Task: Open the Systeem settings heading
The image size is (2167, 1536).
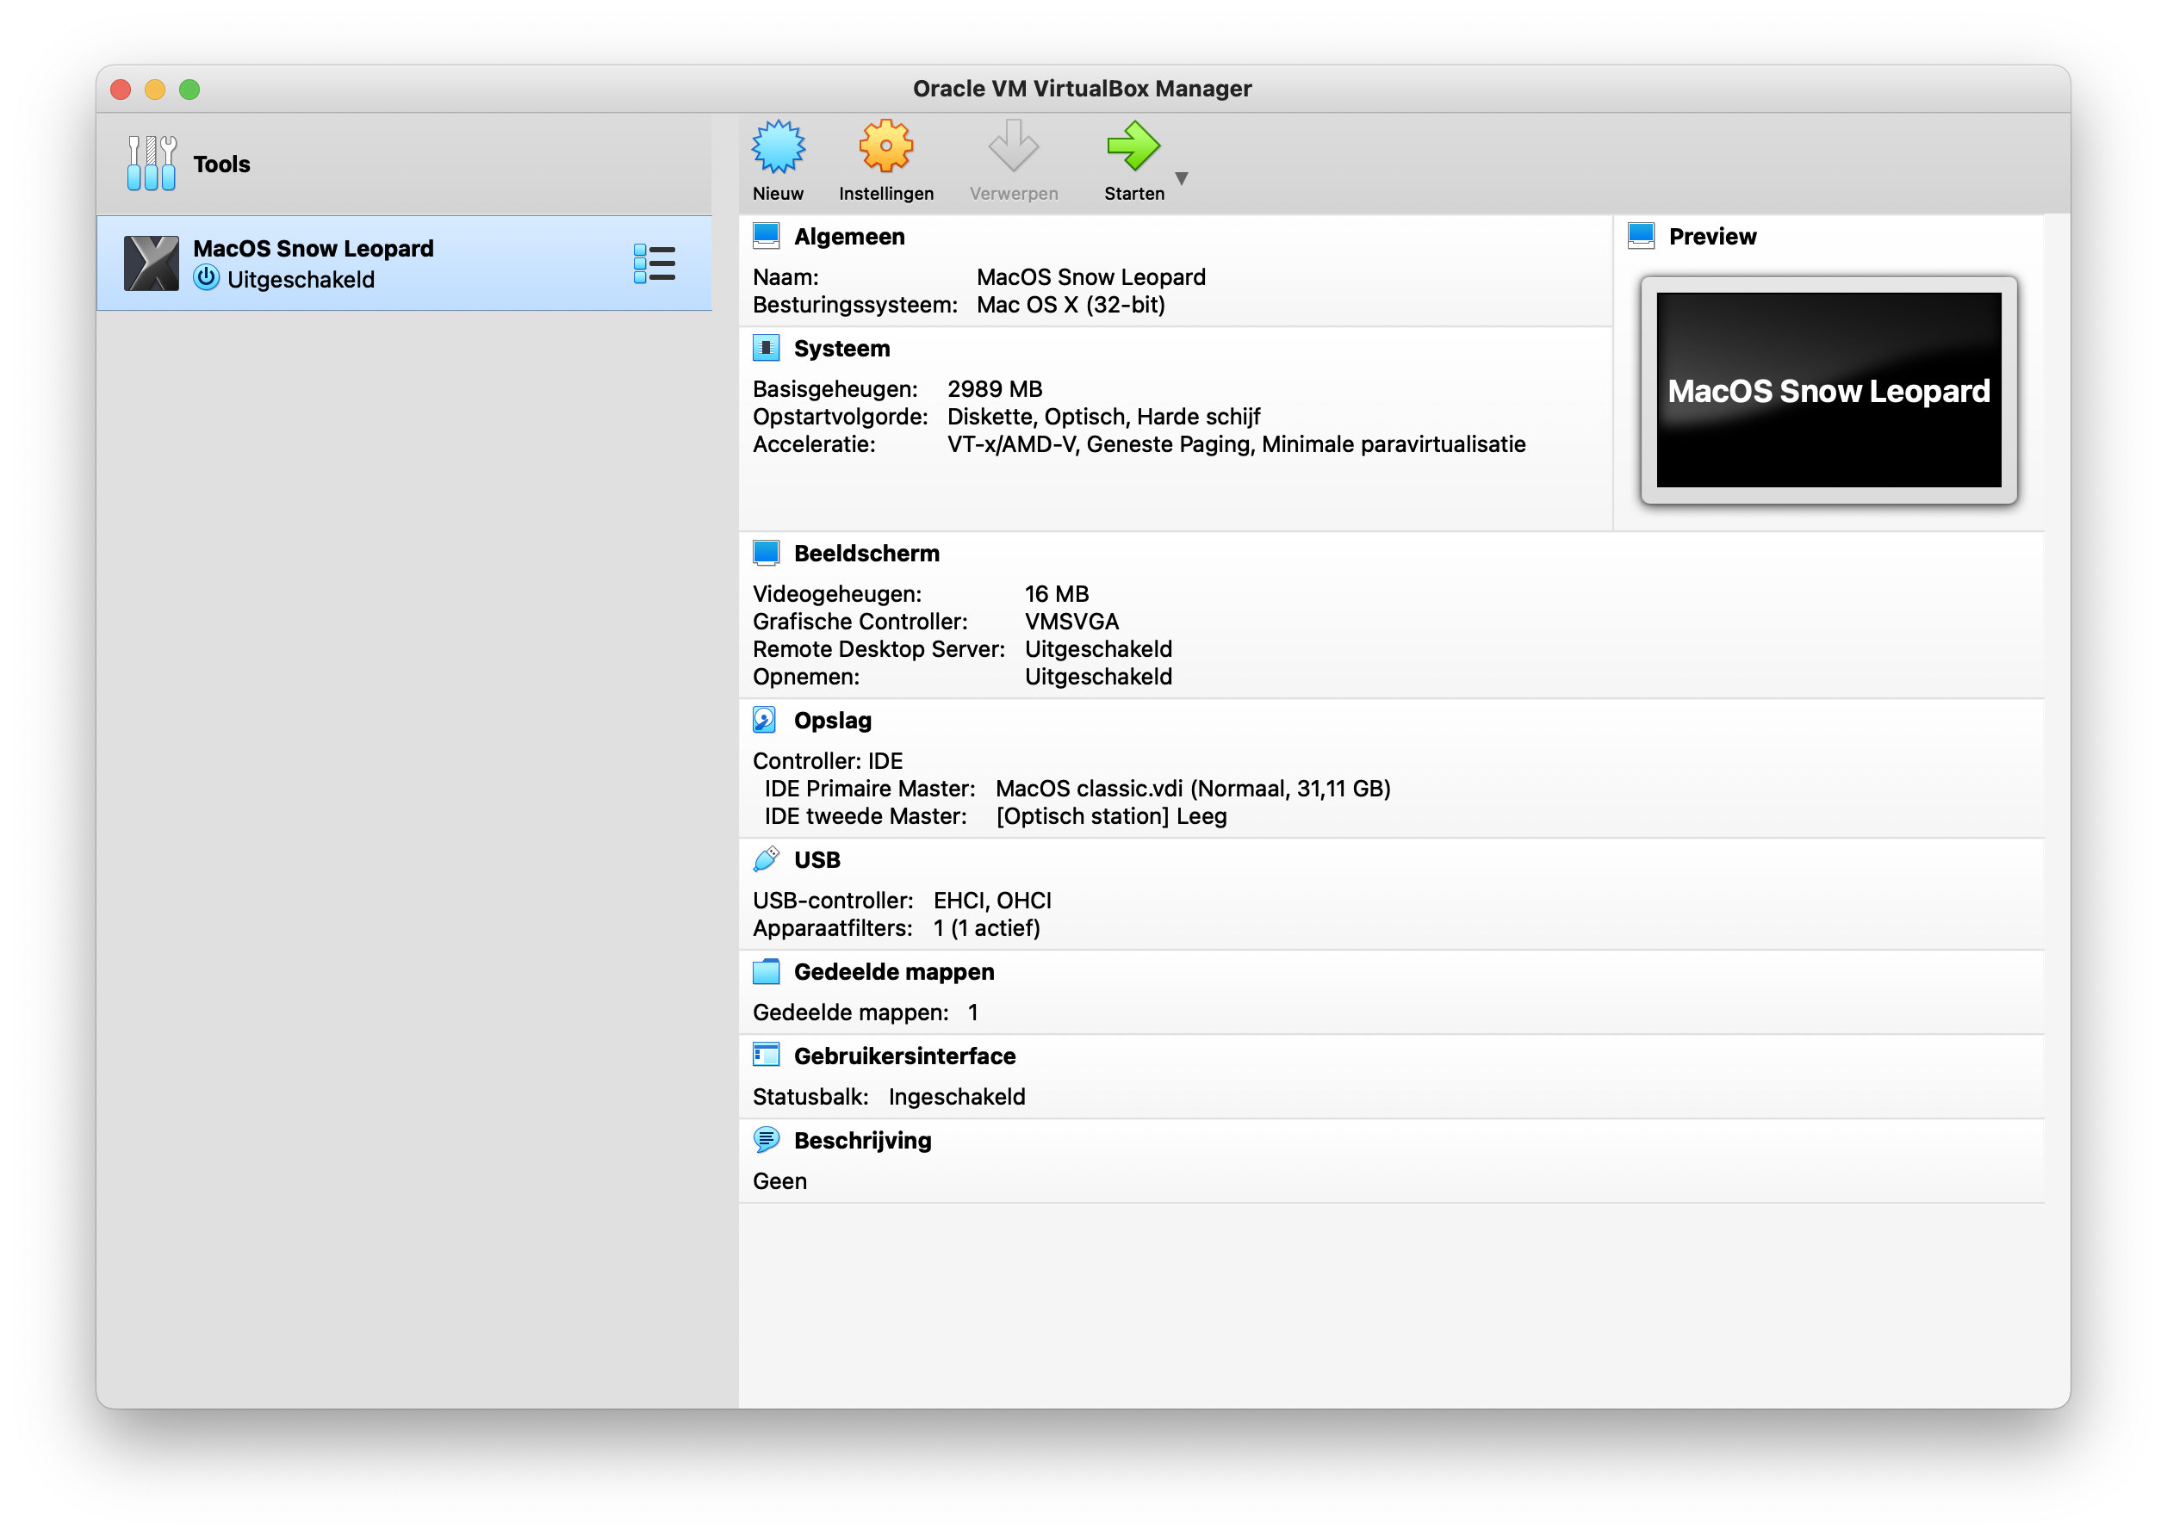Action: (841, 348)
